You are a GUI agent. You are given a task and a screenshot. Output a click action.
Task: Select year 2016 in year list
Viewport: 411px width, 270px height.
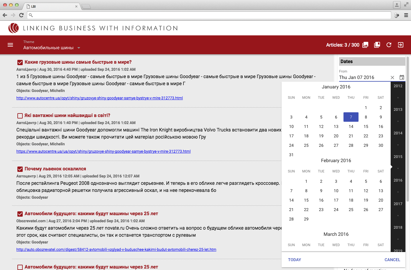click(x=398, y=180)
